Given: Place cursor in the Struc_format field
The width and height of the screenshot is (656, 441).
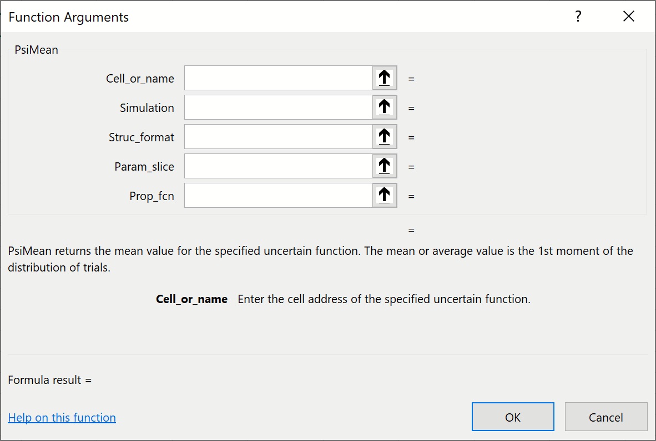Looking at the screenshot, I should pyautogui.click(x=278, y=137).
